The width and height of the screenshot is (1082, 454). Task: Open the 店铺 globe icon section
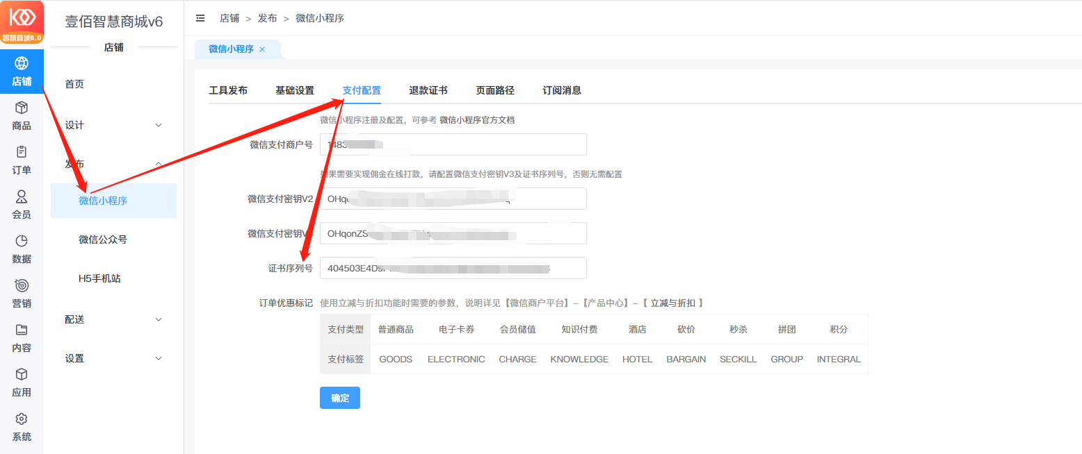(22, 72)
